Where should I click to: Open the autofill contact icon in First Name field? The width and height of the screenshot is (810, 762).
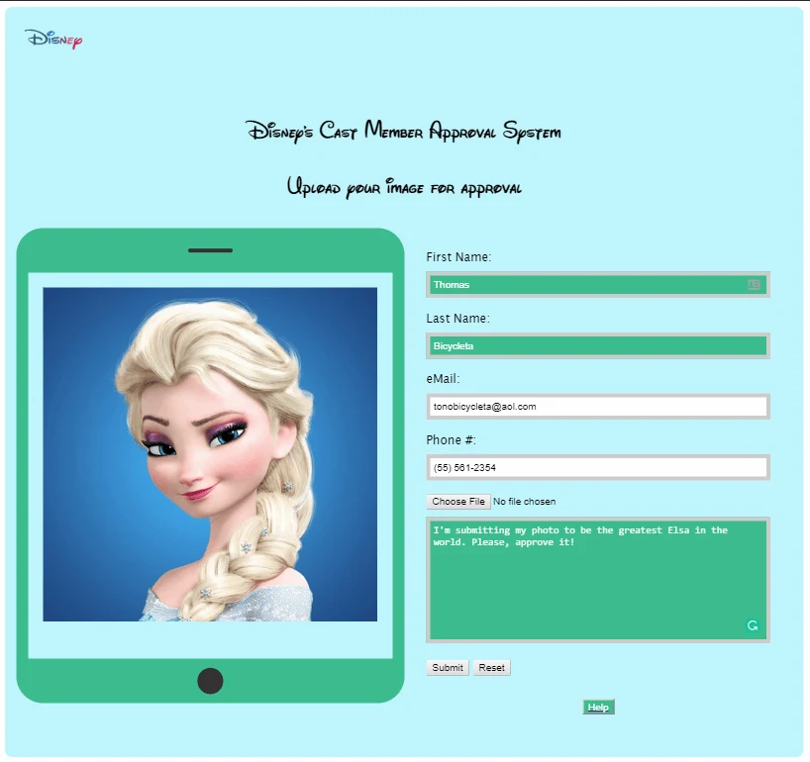pos(754,284)
